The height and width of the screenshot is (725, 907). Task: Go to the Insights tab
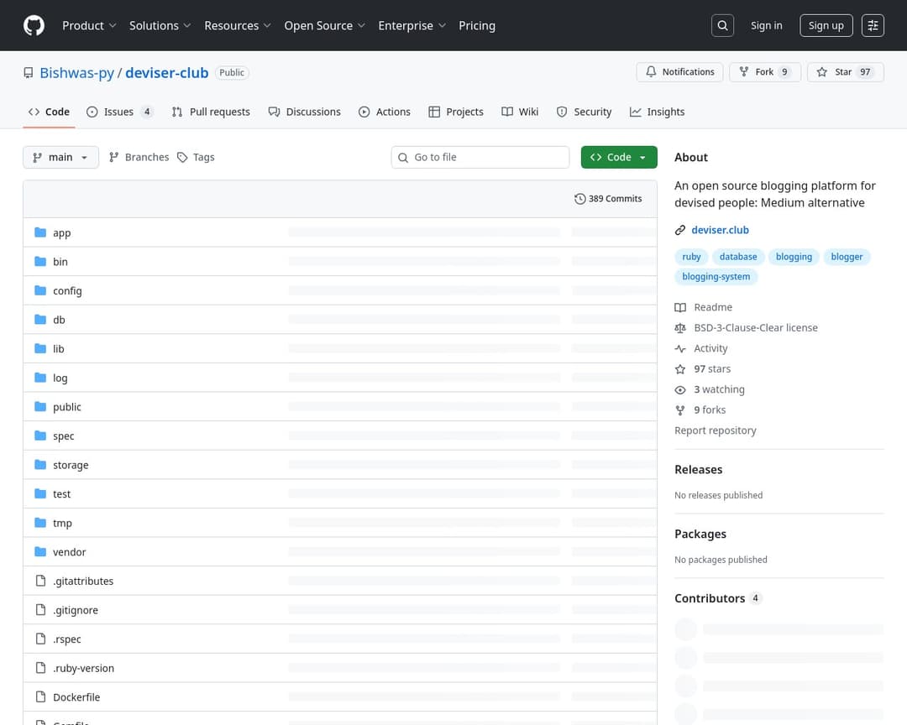657,112
